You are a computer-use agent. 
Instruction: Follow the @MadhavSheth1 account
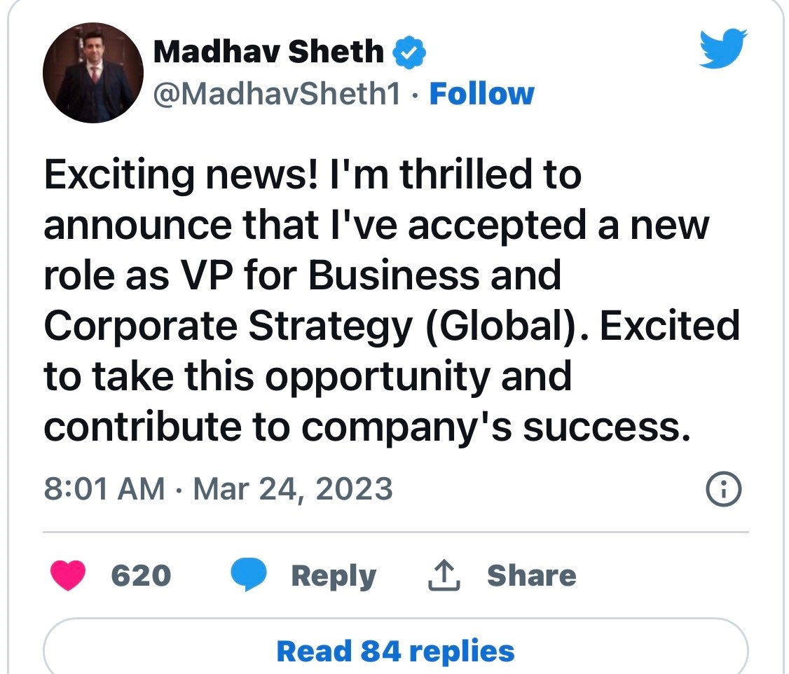point(481,94)
